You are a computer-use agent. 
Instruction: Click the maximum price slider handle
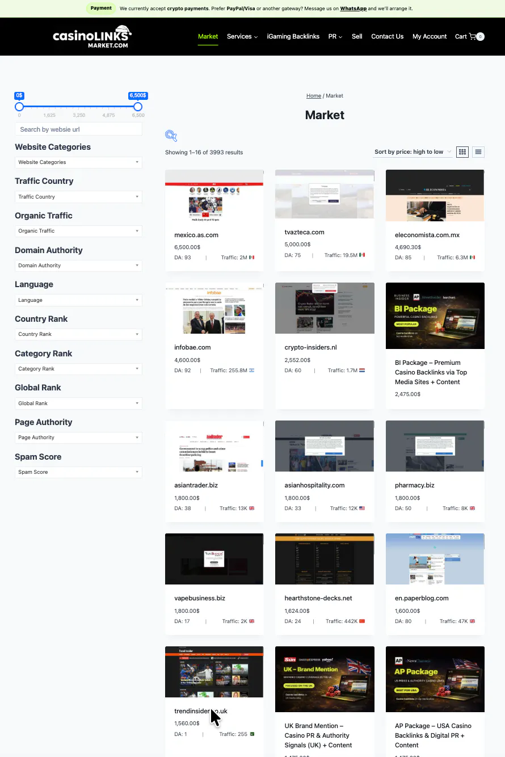click(x=137, y=107)
